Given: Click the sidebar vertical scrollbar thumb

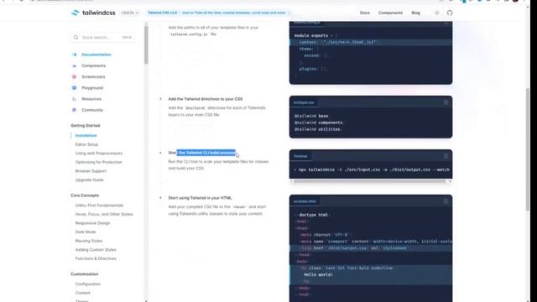Looking at the screenshot, I should (146, 44).
